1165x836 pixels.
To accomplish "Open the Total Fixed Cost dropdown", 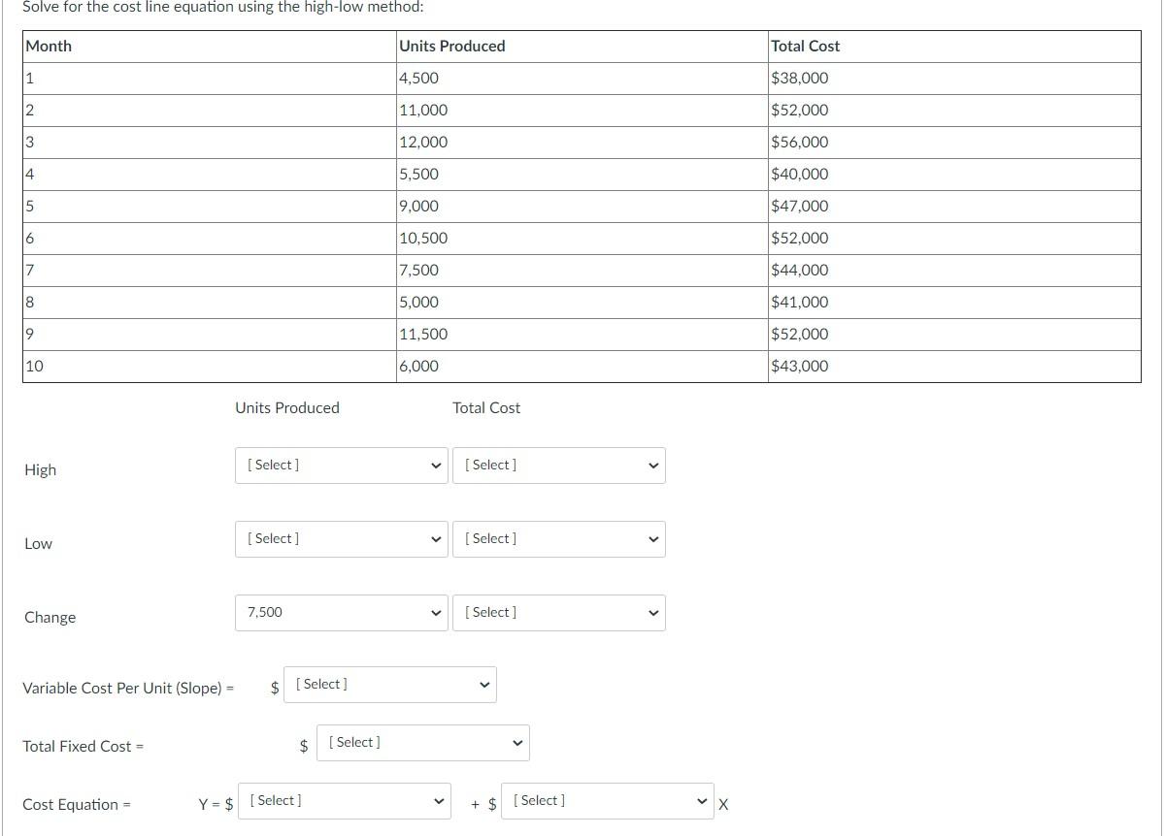I will (422, 742).
